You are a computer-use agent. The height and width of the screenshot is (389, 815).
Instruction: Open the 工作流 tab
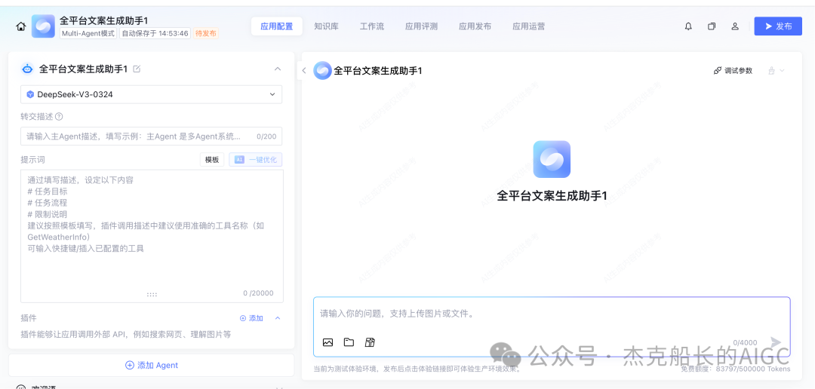pos(372,26)
